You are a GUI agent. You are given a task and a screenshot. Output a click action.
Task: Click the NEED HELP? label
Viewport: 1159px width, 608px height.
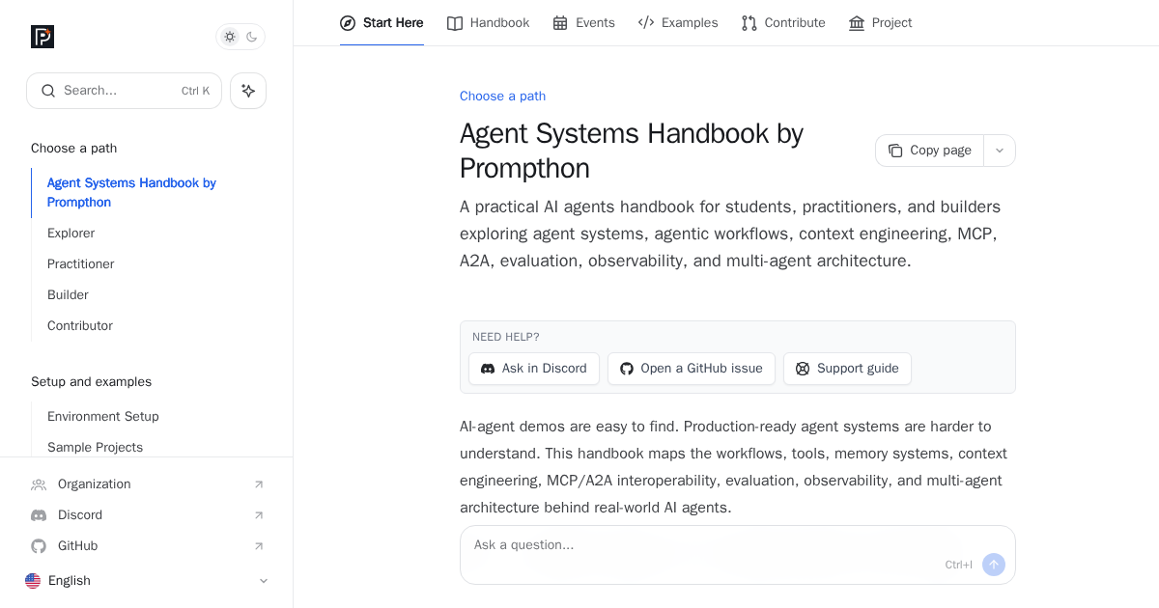click(x=506, y=337)
